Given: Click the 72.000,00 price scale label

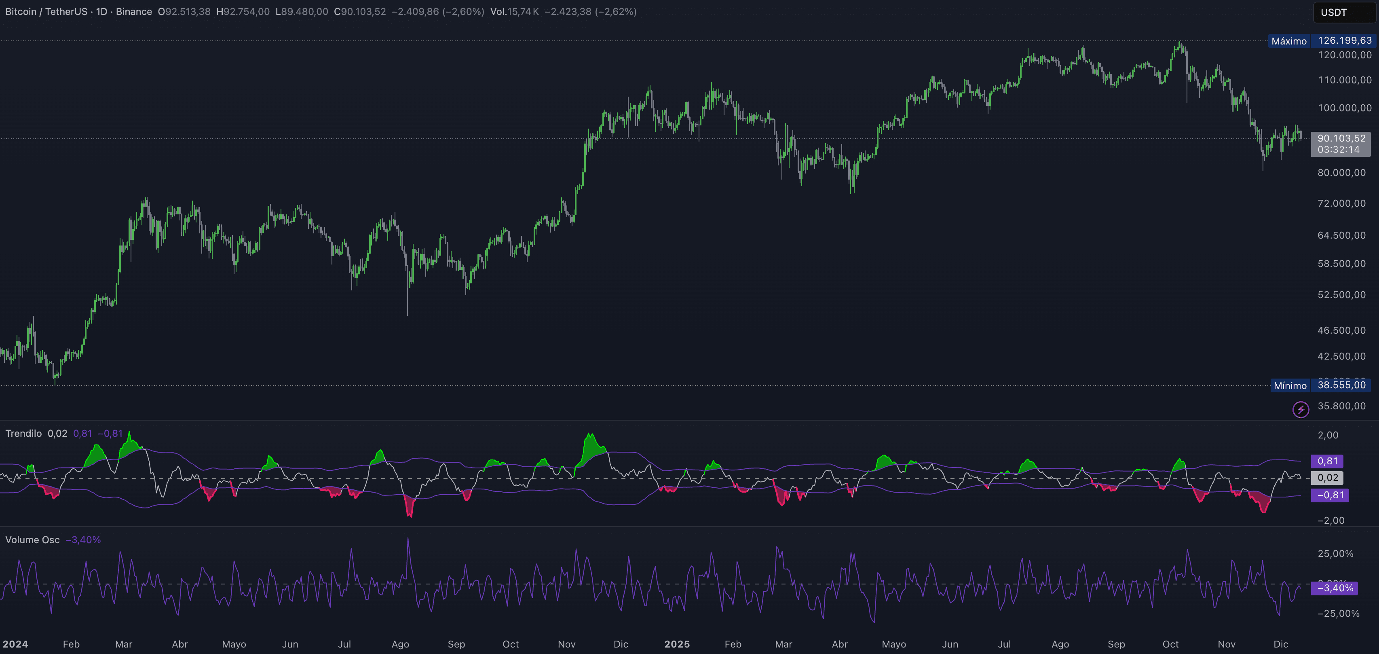Looking at the screenshot, I should point(1341,203).
